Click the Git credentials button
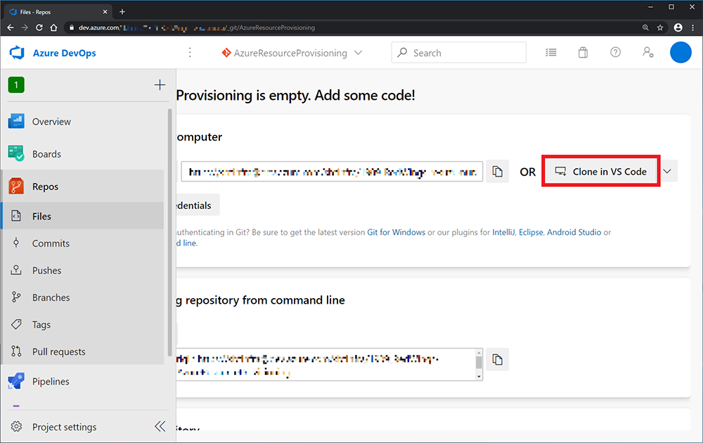The width and height of the screenshot is (703, 443). (x=198, y=205)
